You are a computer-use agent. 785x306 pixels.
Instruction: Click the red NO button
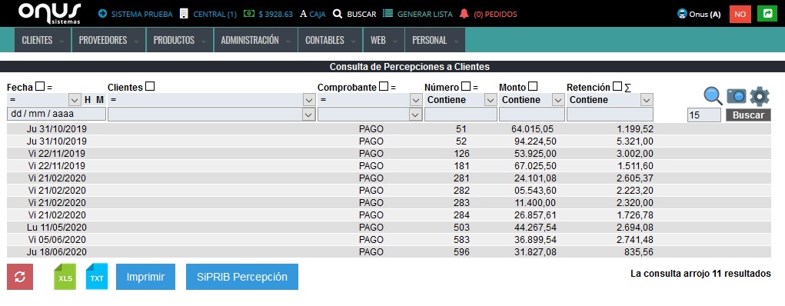pyautogui.click(x=740, y=14)
